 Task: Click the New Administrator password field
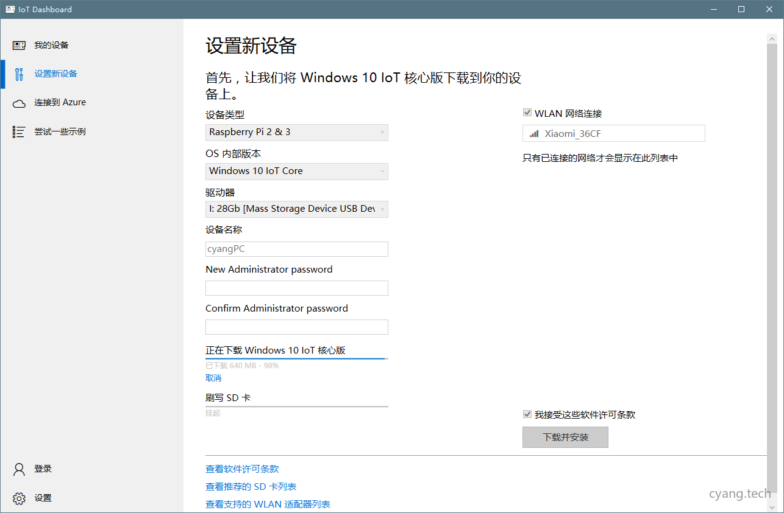point(296,288)
